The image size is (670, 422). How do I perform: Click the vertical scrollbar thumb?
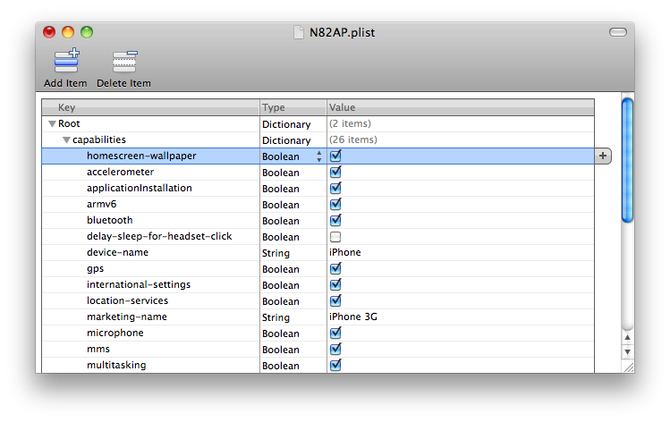coord(627,161)
